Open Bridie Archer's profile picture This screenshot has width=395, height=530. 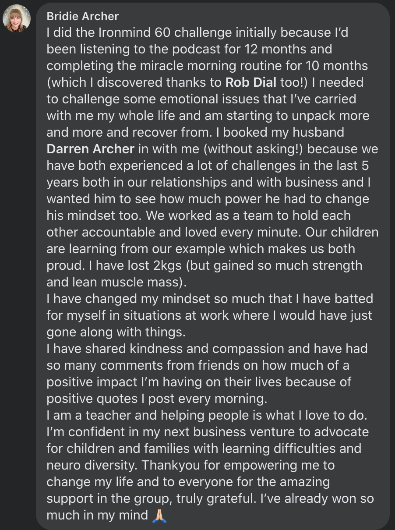tap(17, 18)
